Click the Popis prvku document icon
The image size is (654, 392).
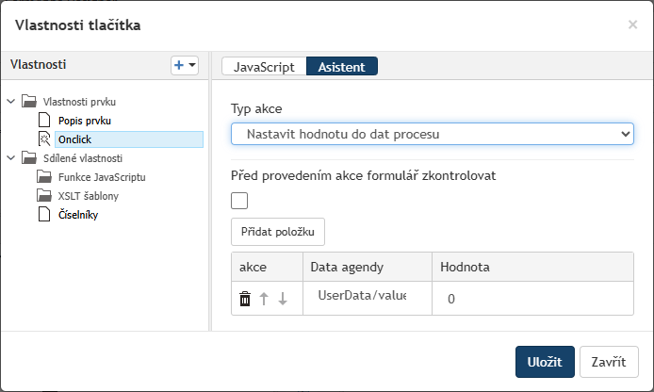44,120
